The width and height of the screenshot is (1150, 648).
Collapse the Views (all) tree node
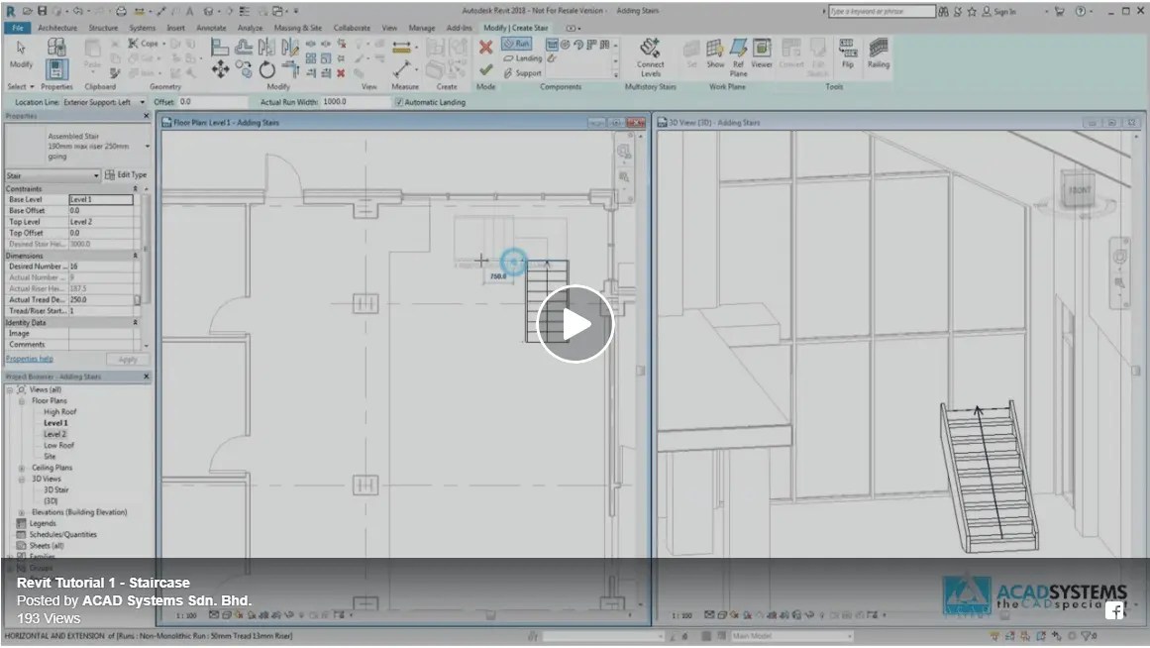tap(10, 389)
